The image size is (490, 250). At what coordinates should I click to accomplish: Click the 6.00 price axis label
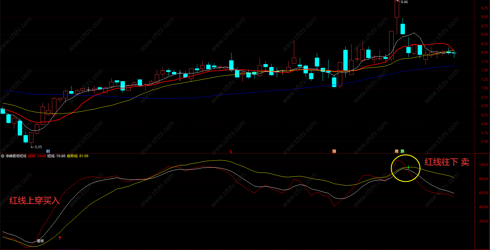click(x=484, y=124)
